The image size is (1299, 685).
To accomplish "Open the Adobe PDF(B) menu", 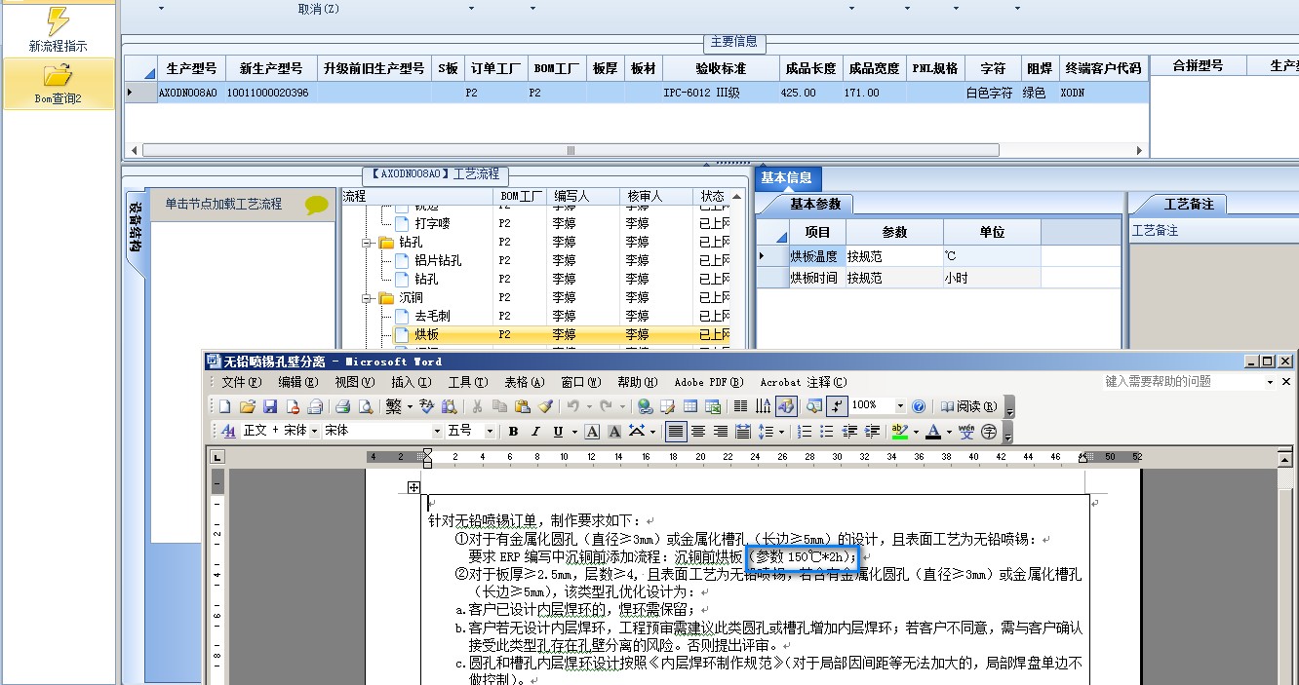I will tap(708, 382).
